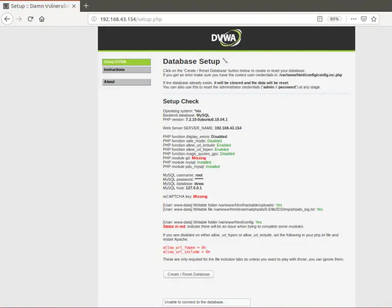Click the 'Unable to connect to the database' message box
392x308 pixels.
(x=206, y=302)
